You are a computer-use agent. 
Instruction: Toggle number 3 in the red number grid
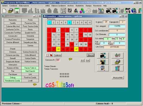pos(58,30)
